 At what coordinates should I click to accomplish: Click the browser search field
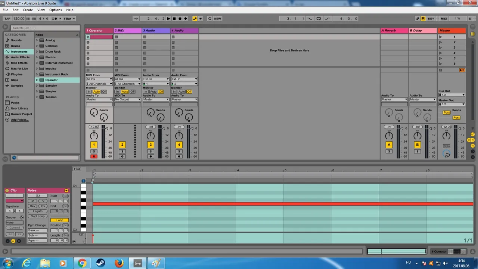pyautogui.click(x=45, y=28)
